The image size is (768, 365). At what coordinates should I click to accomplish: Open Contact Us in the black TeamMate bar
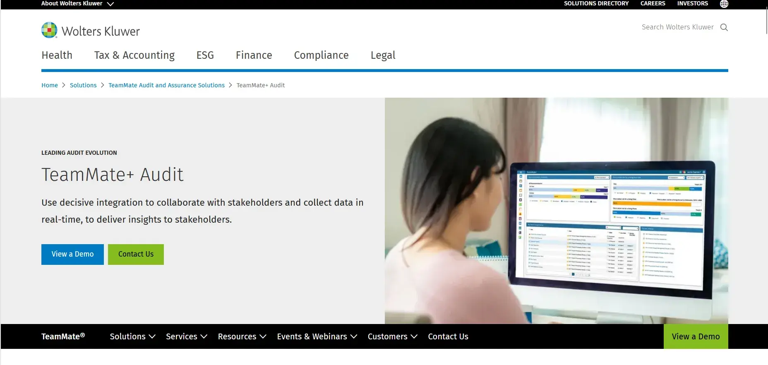448,336
